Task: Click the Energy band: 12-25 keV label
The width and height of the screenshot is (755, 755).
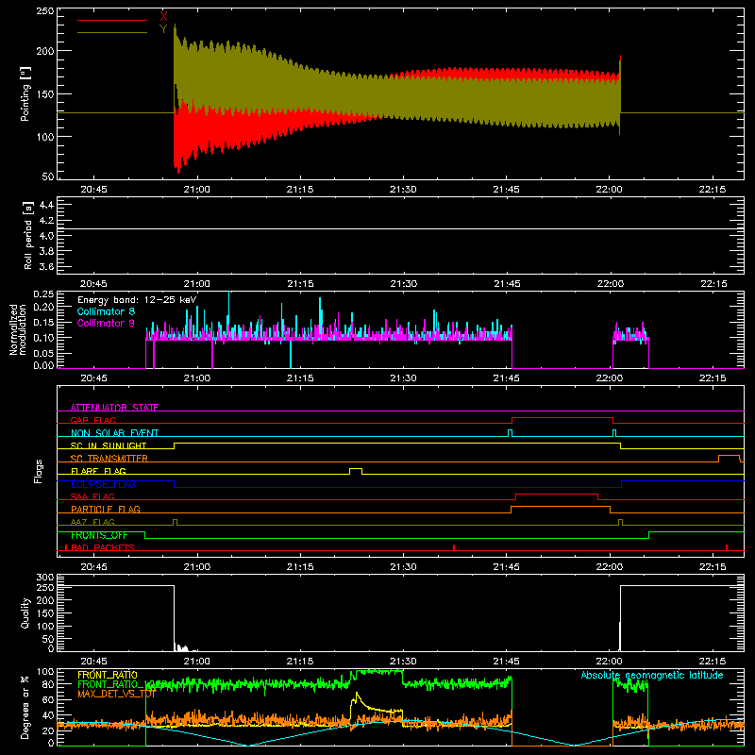Action: coord(137,300)
